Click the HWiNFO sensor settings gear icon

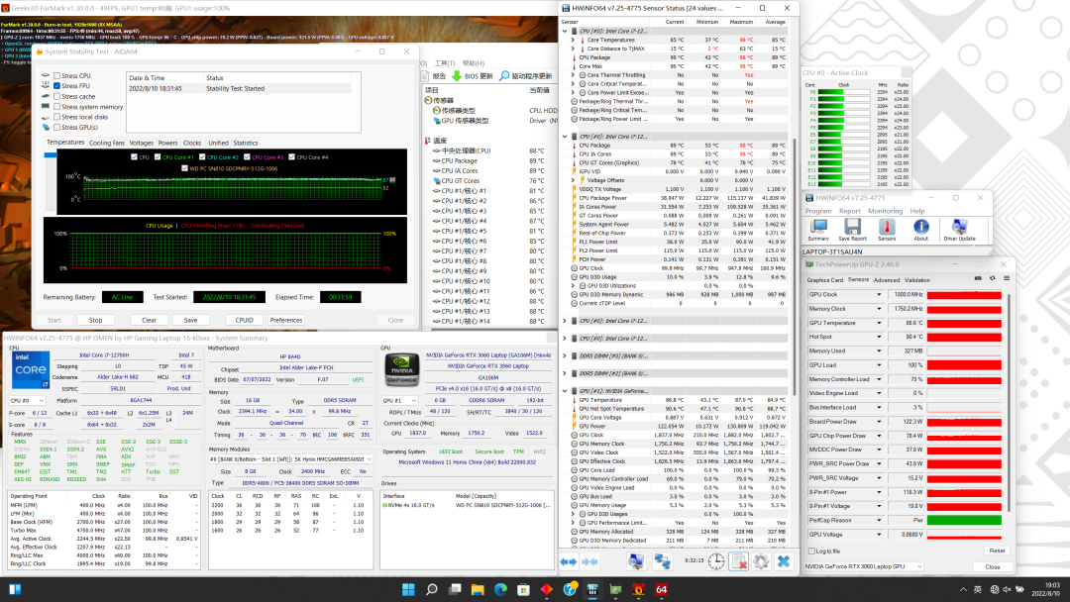[760, 561]
